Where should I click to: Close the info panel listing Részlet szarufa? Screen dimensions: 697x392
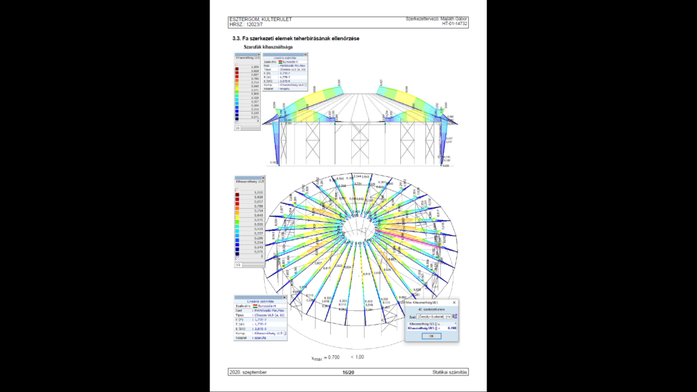pyautogui.click(x=285, y=297)
